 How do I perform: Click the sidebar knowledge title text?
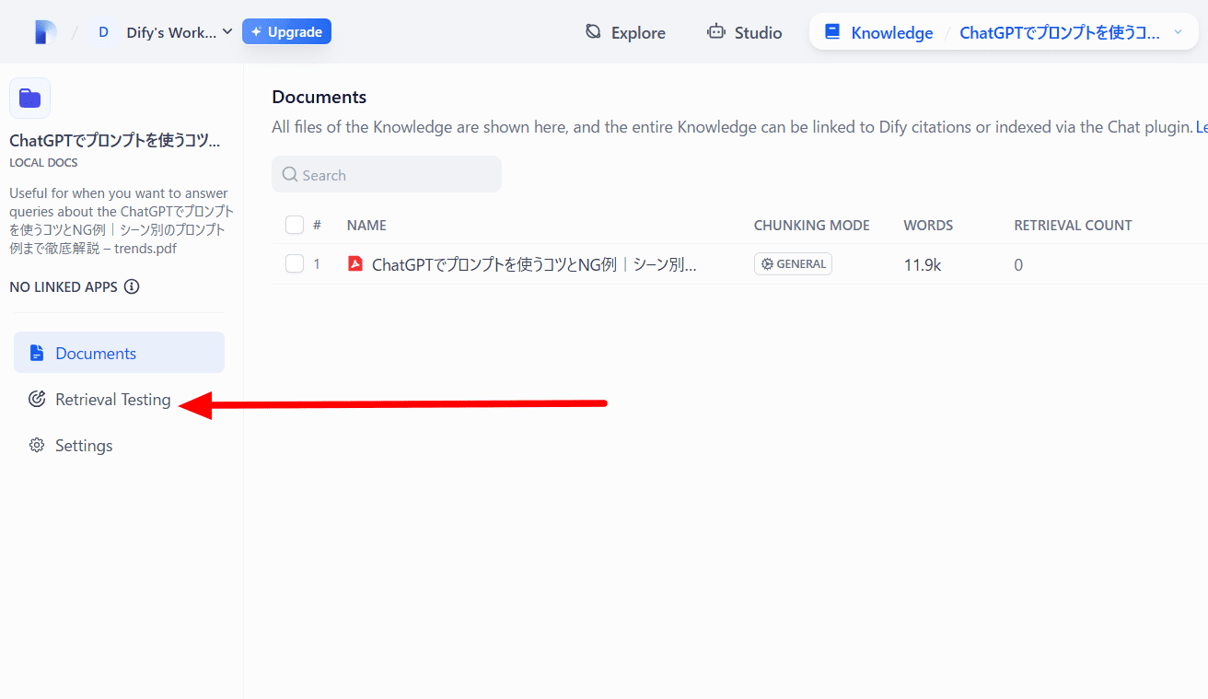point(115,141)
